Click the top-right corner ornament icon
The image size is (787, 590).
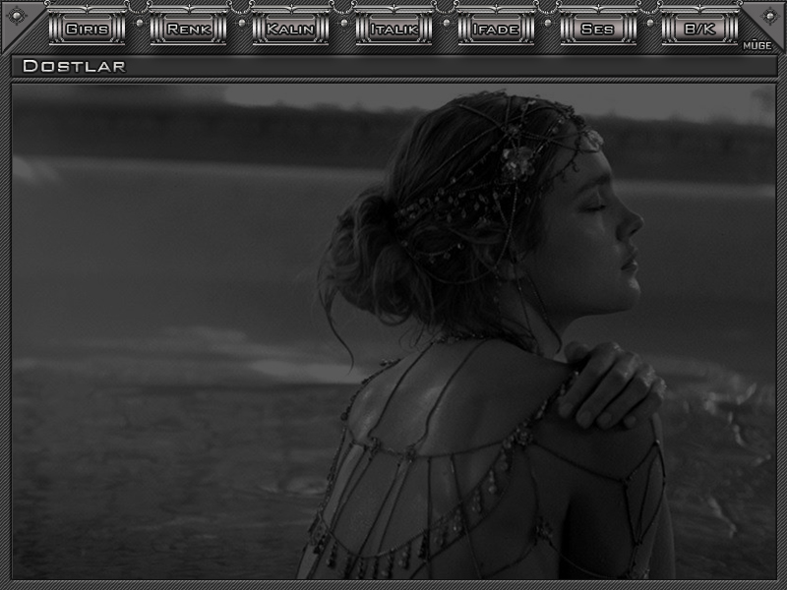click(x=765, y=22)
